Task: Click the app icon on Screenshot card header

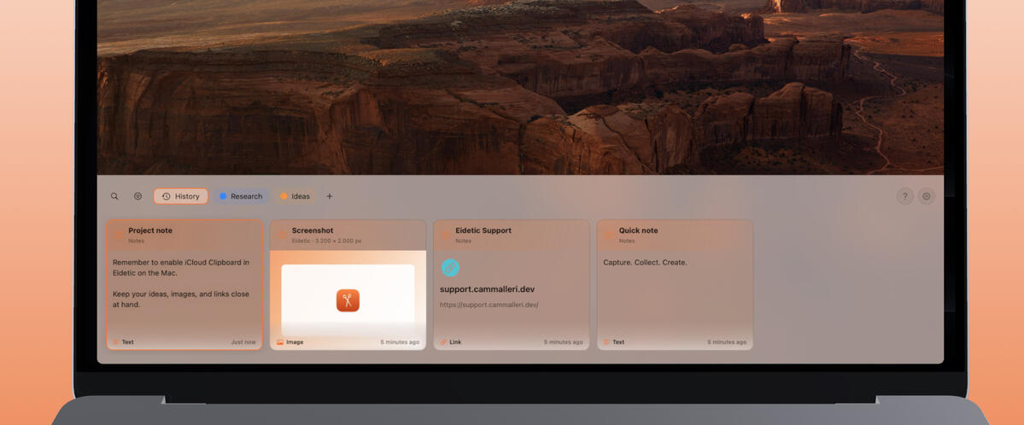Action: [x=282, y=235]
